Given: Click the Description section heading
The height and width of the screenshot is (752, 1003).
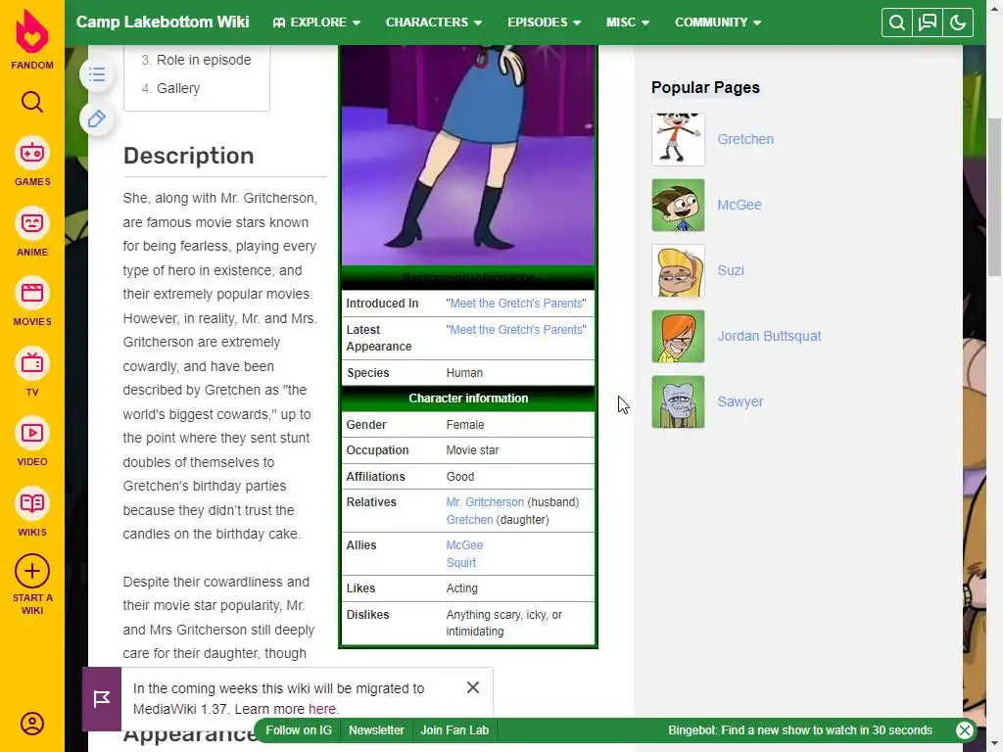Looking at the screenshot, I should [x=189, y=156].
